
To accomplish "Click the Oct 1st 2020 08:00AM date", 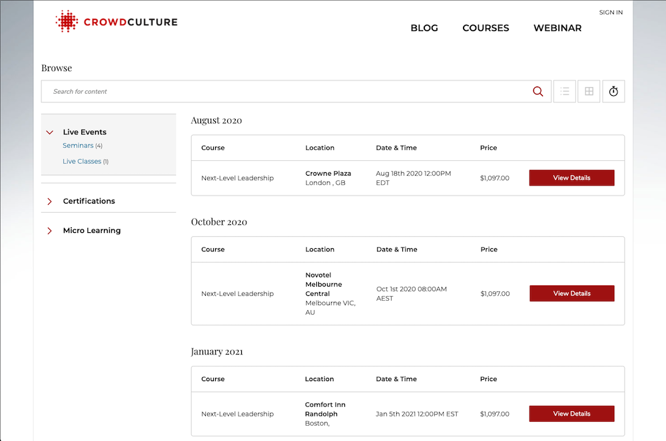I will tap(412, 293).
